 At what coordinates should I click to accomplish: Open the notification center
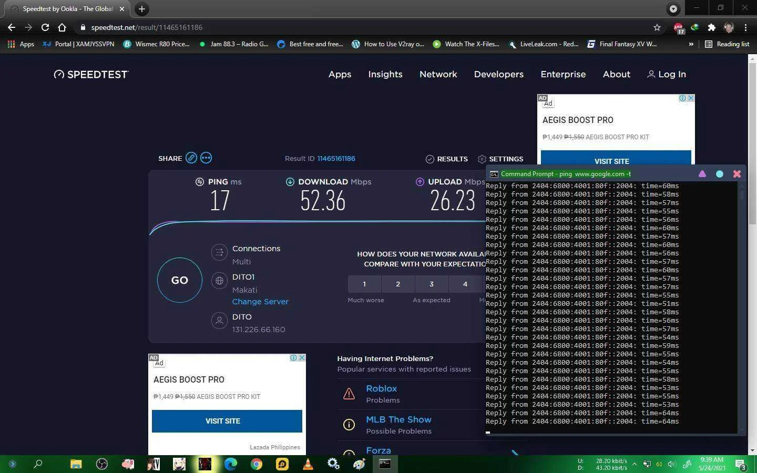click(741, 465)
